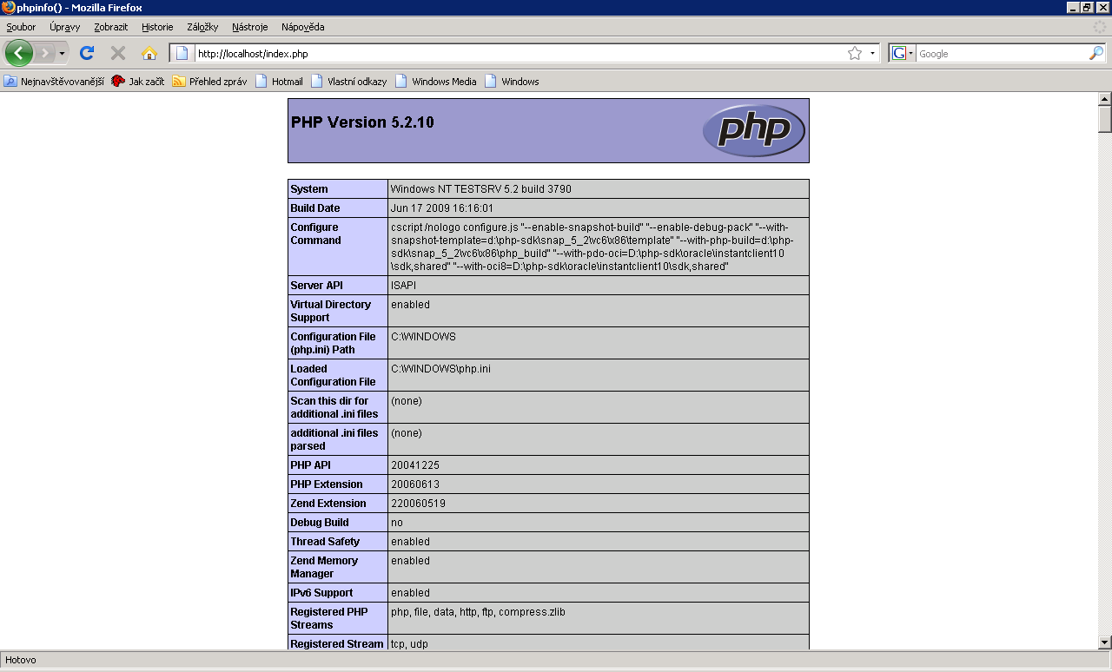Open the Nápověda menu
This screenshot has width=1112, height=672.
coord(303,27)
